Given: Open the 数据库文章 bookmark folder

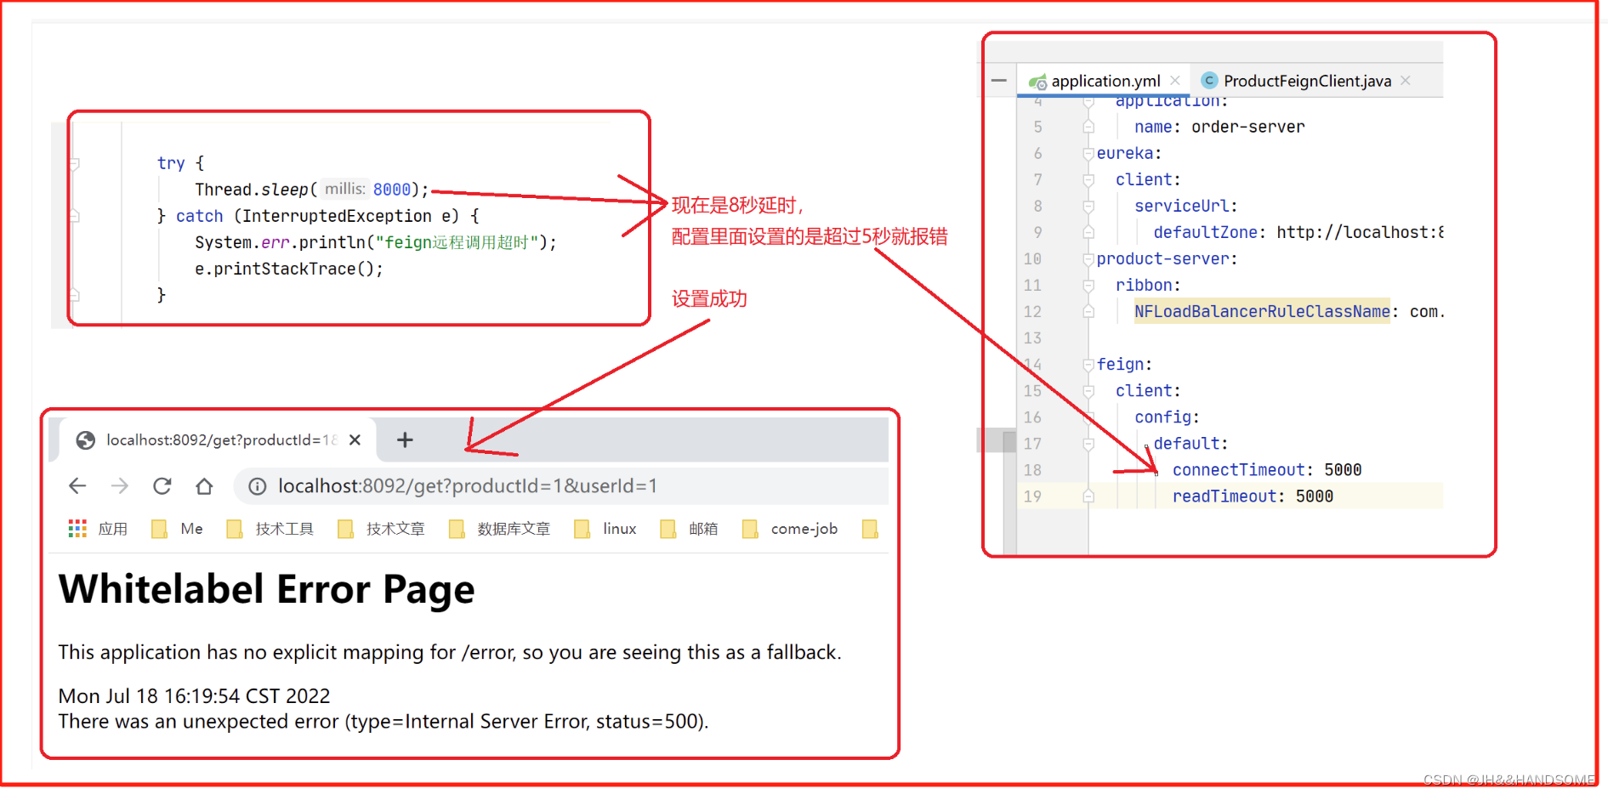Looking at the screenshot, I should pyautogui.click(x=500, y=529).
